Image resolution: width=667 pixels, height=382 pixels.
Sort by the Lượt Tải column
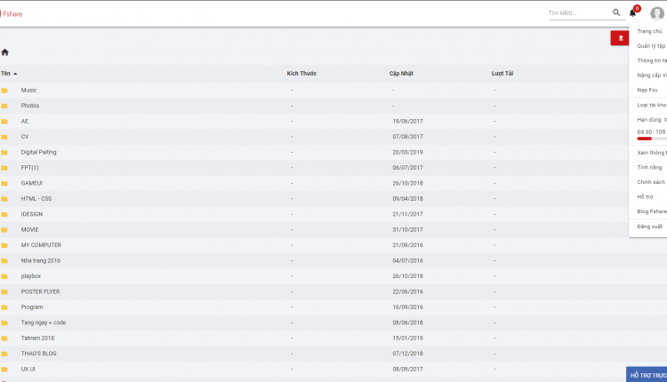[502, 74]
